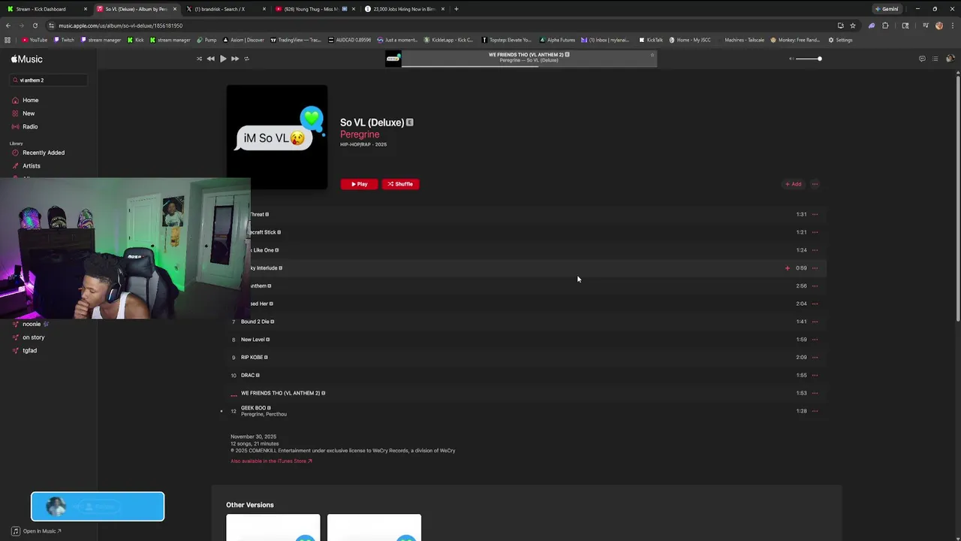Shuffle the So VL (Deluxe) album

pos(400,184)
